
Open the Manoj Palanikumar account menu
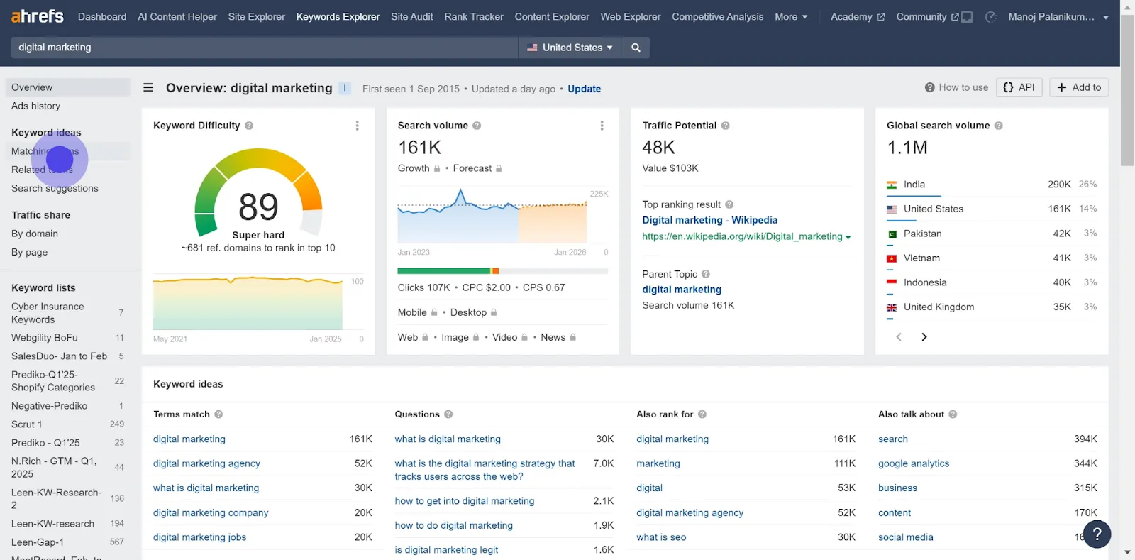(x=1058, y=17)
